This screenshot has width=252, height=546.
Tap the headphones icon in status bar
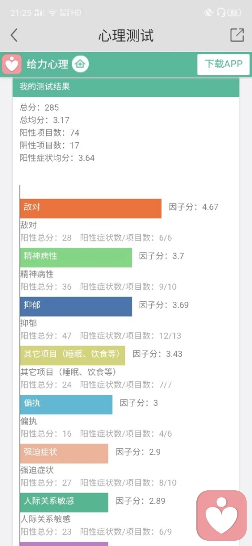click(x=220, y=13)
